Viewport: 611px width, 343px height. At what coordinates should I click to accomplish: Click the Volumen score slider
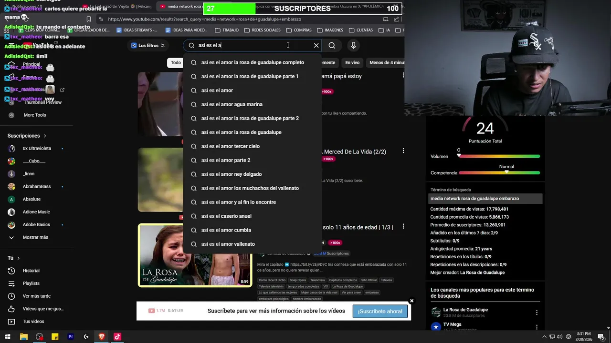pyautogui.click(x=499, y=156)
